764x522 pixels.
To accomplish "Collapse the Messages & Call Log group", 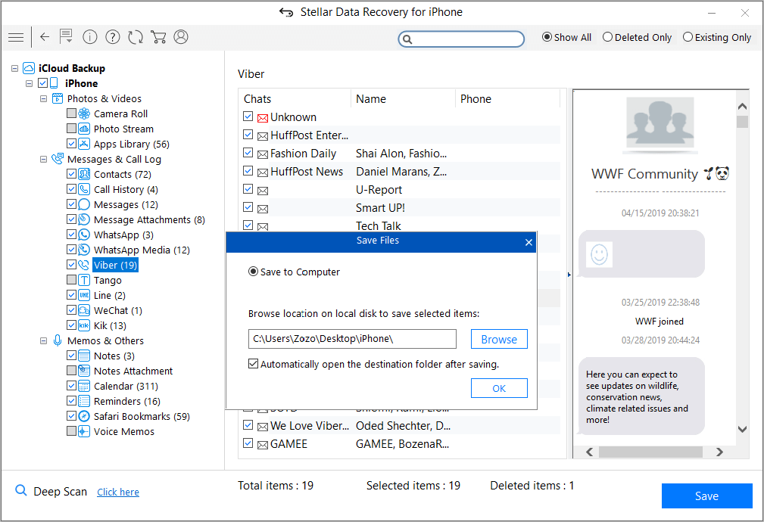I will [x=43, y=159].
